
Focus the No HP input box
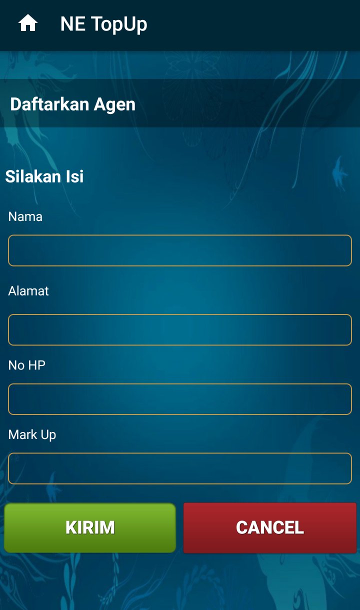(180, 399)
